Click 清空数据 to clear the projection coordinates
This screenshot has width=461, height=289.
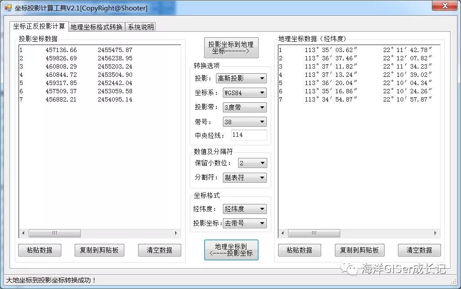158,250
